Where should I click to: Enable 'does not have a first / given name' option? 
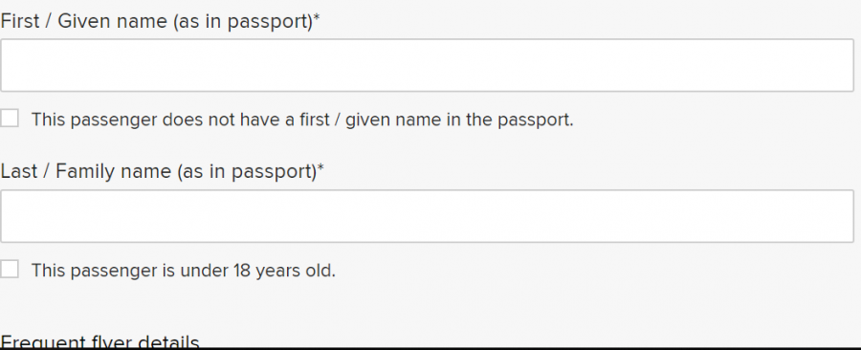click(x=9, y=118)
